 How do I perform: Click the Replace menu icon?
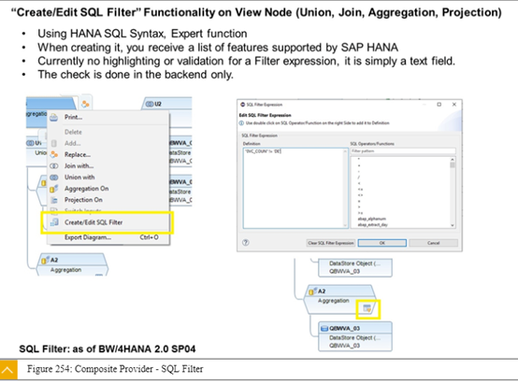tap(54, 154)
